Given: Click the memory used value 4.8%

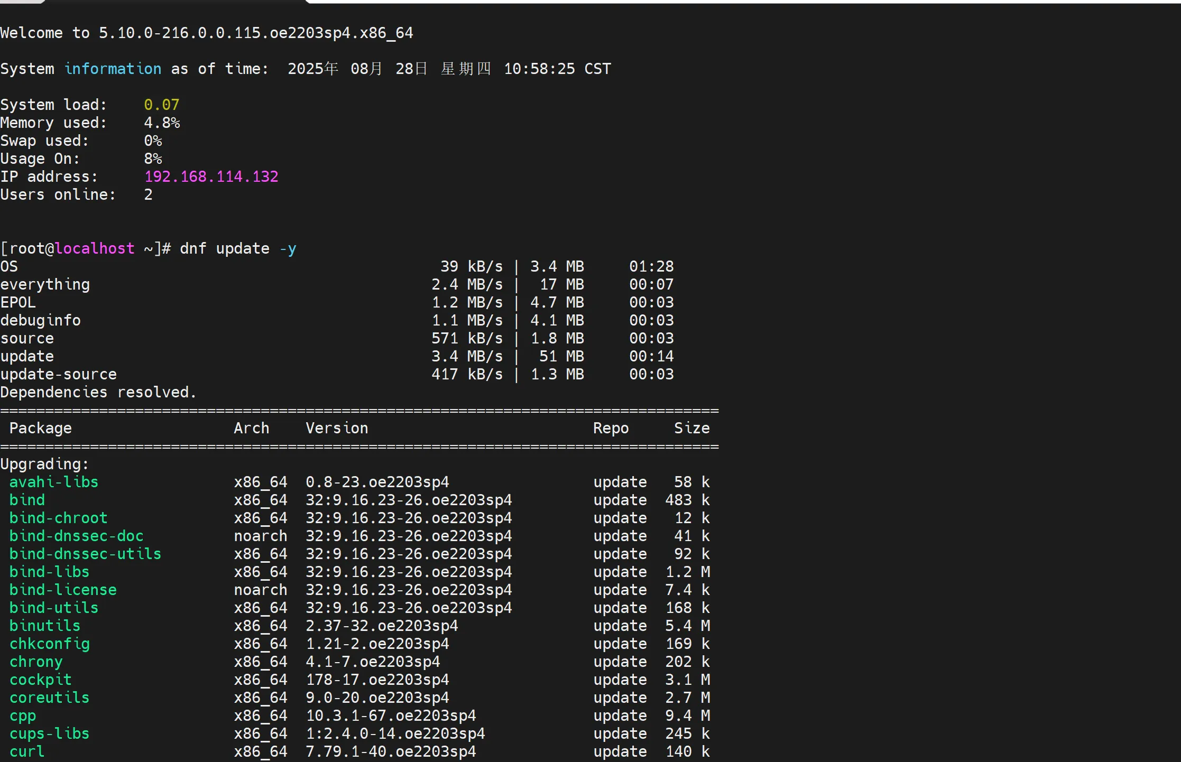Looking at the screenshot, I should click(x=162, y=123).
